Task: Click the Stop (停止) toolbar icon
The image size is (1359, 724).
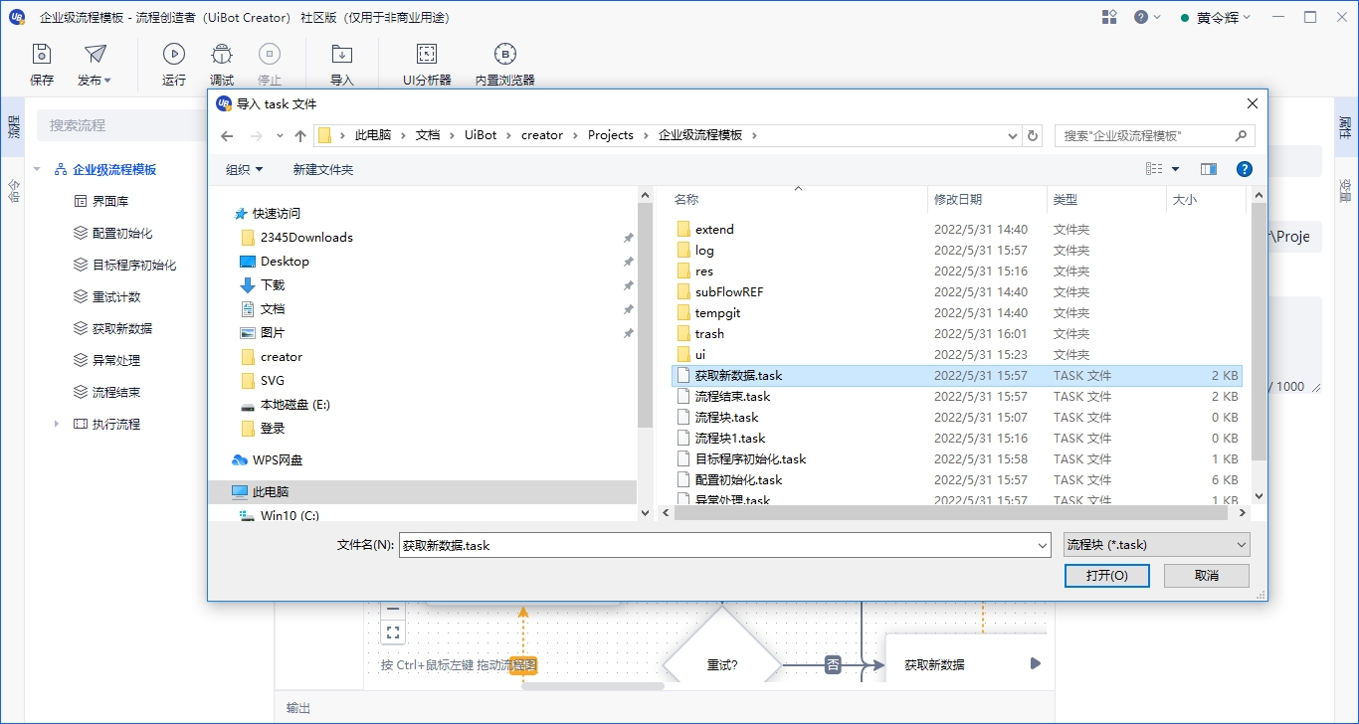Action: pos(270,54)
